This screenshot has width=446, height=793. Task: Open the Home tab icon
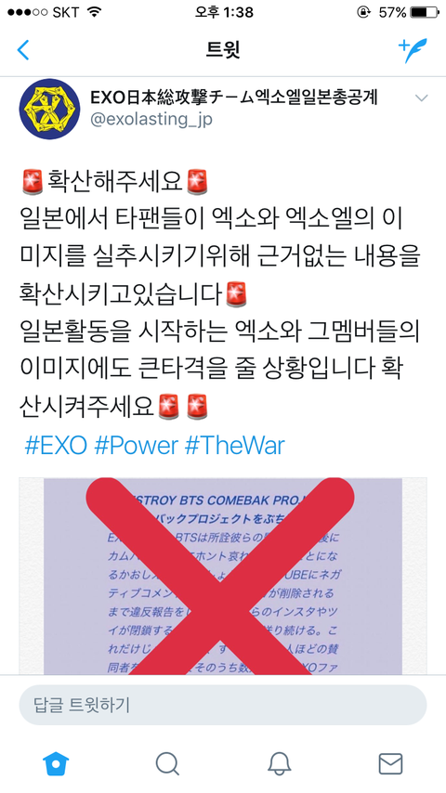click(x=56, y=763)
